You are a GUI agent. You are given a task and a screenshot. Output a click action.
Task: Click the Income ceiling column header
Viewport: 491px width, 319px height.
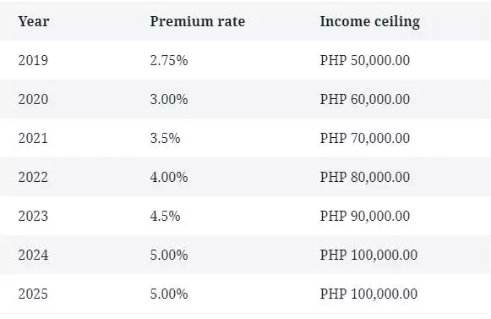[370, 22]
